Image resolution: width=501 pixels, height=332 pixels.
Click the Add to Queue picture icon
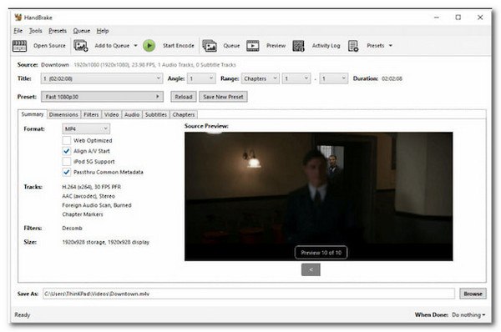coord(80,46)
